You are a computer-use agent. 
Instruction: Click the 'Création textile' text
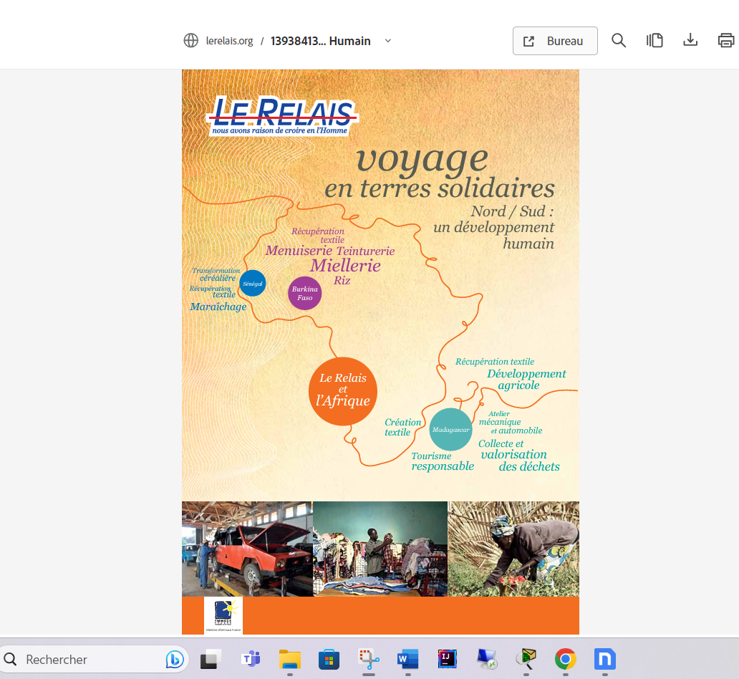tap(403, 427)
